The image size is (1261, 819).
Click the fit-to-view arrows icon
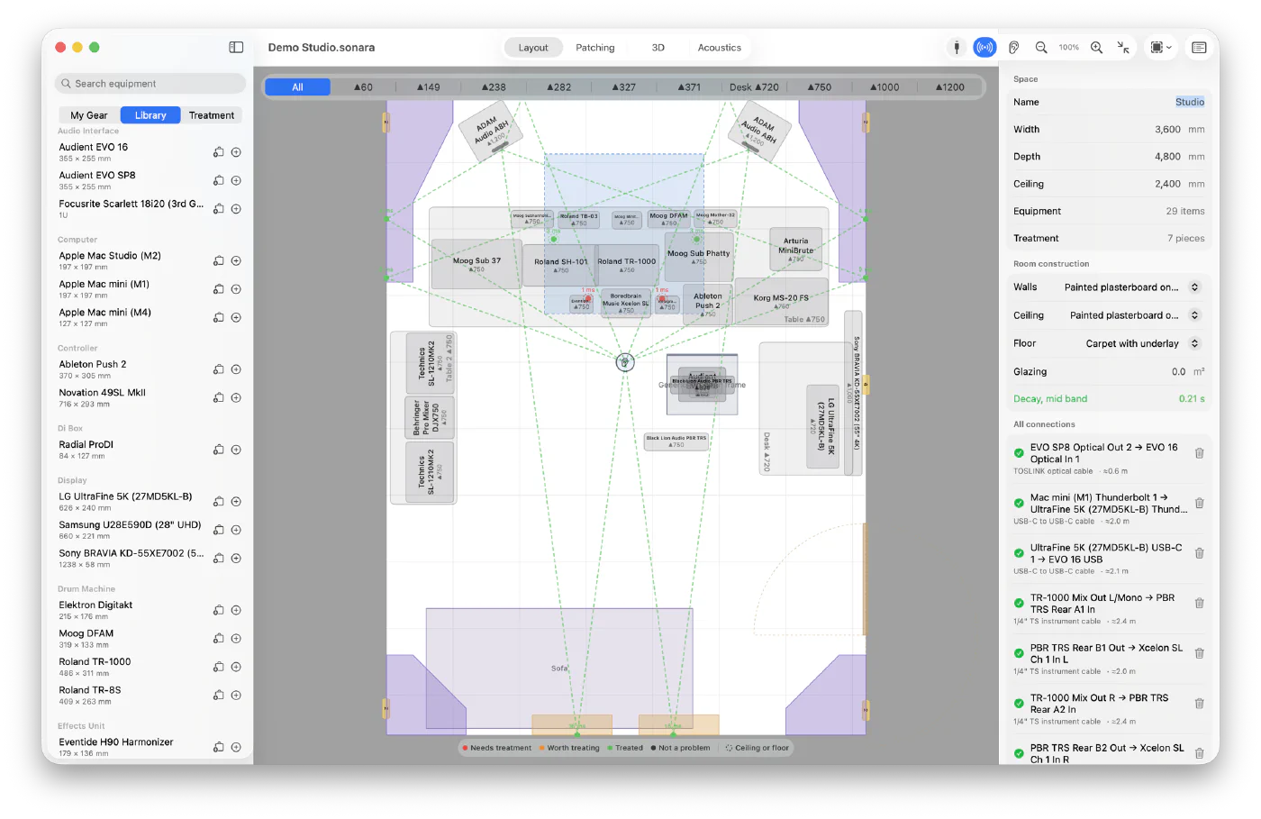coord(1123,47)
